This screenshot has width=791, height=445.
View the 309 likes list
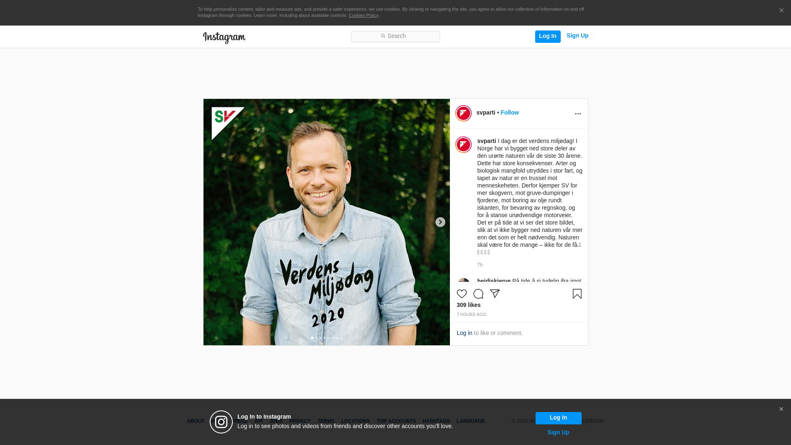(469, 305)
